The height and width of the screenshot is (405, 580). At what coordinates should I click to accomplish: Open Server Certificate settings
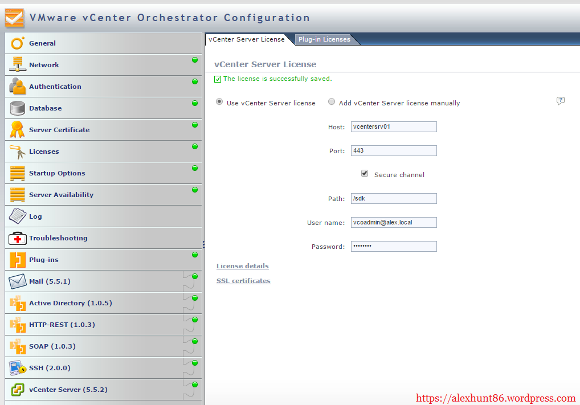(x=103, y=130)
